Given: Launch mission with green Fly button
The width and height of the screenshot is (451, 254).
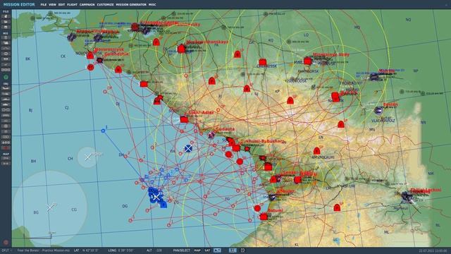Looking at the screenshot, I should [6, 77].
